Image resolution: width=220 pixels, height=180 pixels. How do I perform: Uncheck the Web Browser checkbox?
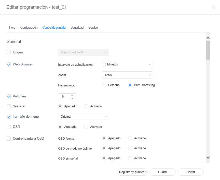point(9,64)
